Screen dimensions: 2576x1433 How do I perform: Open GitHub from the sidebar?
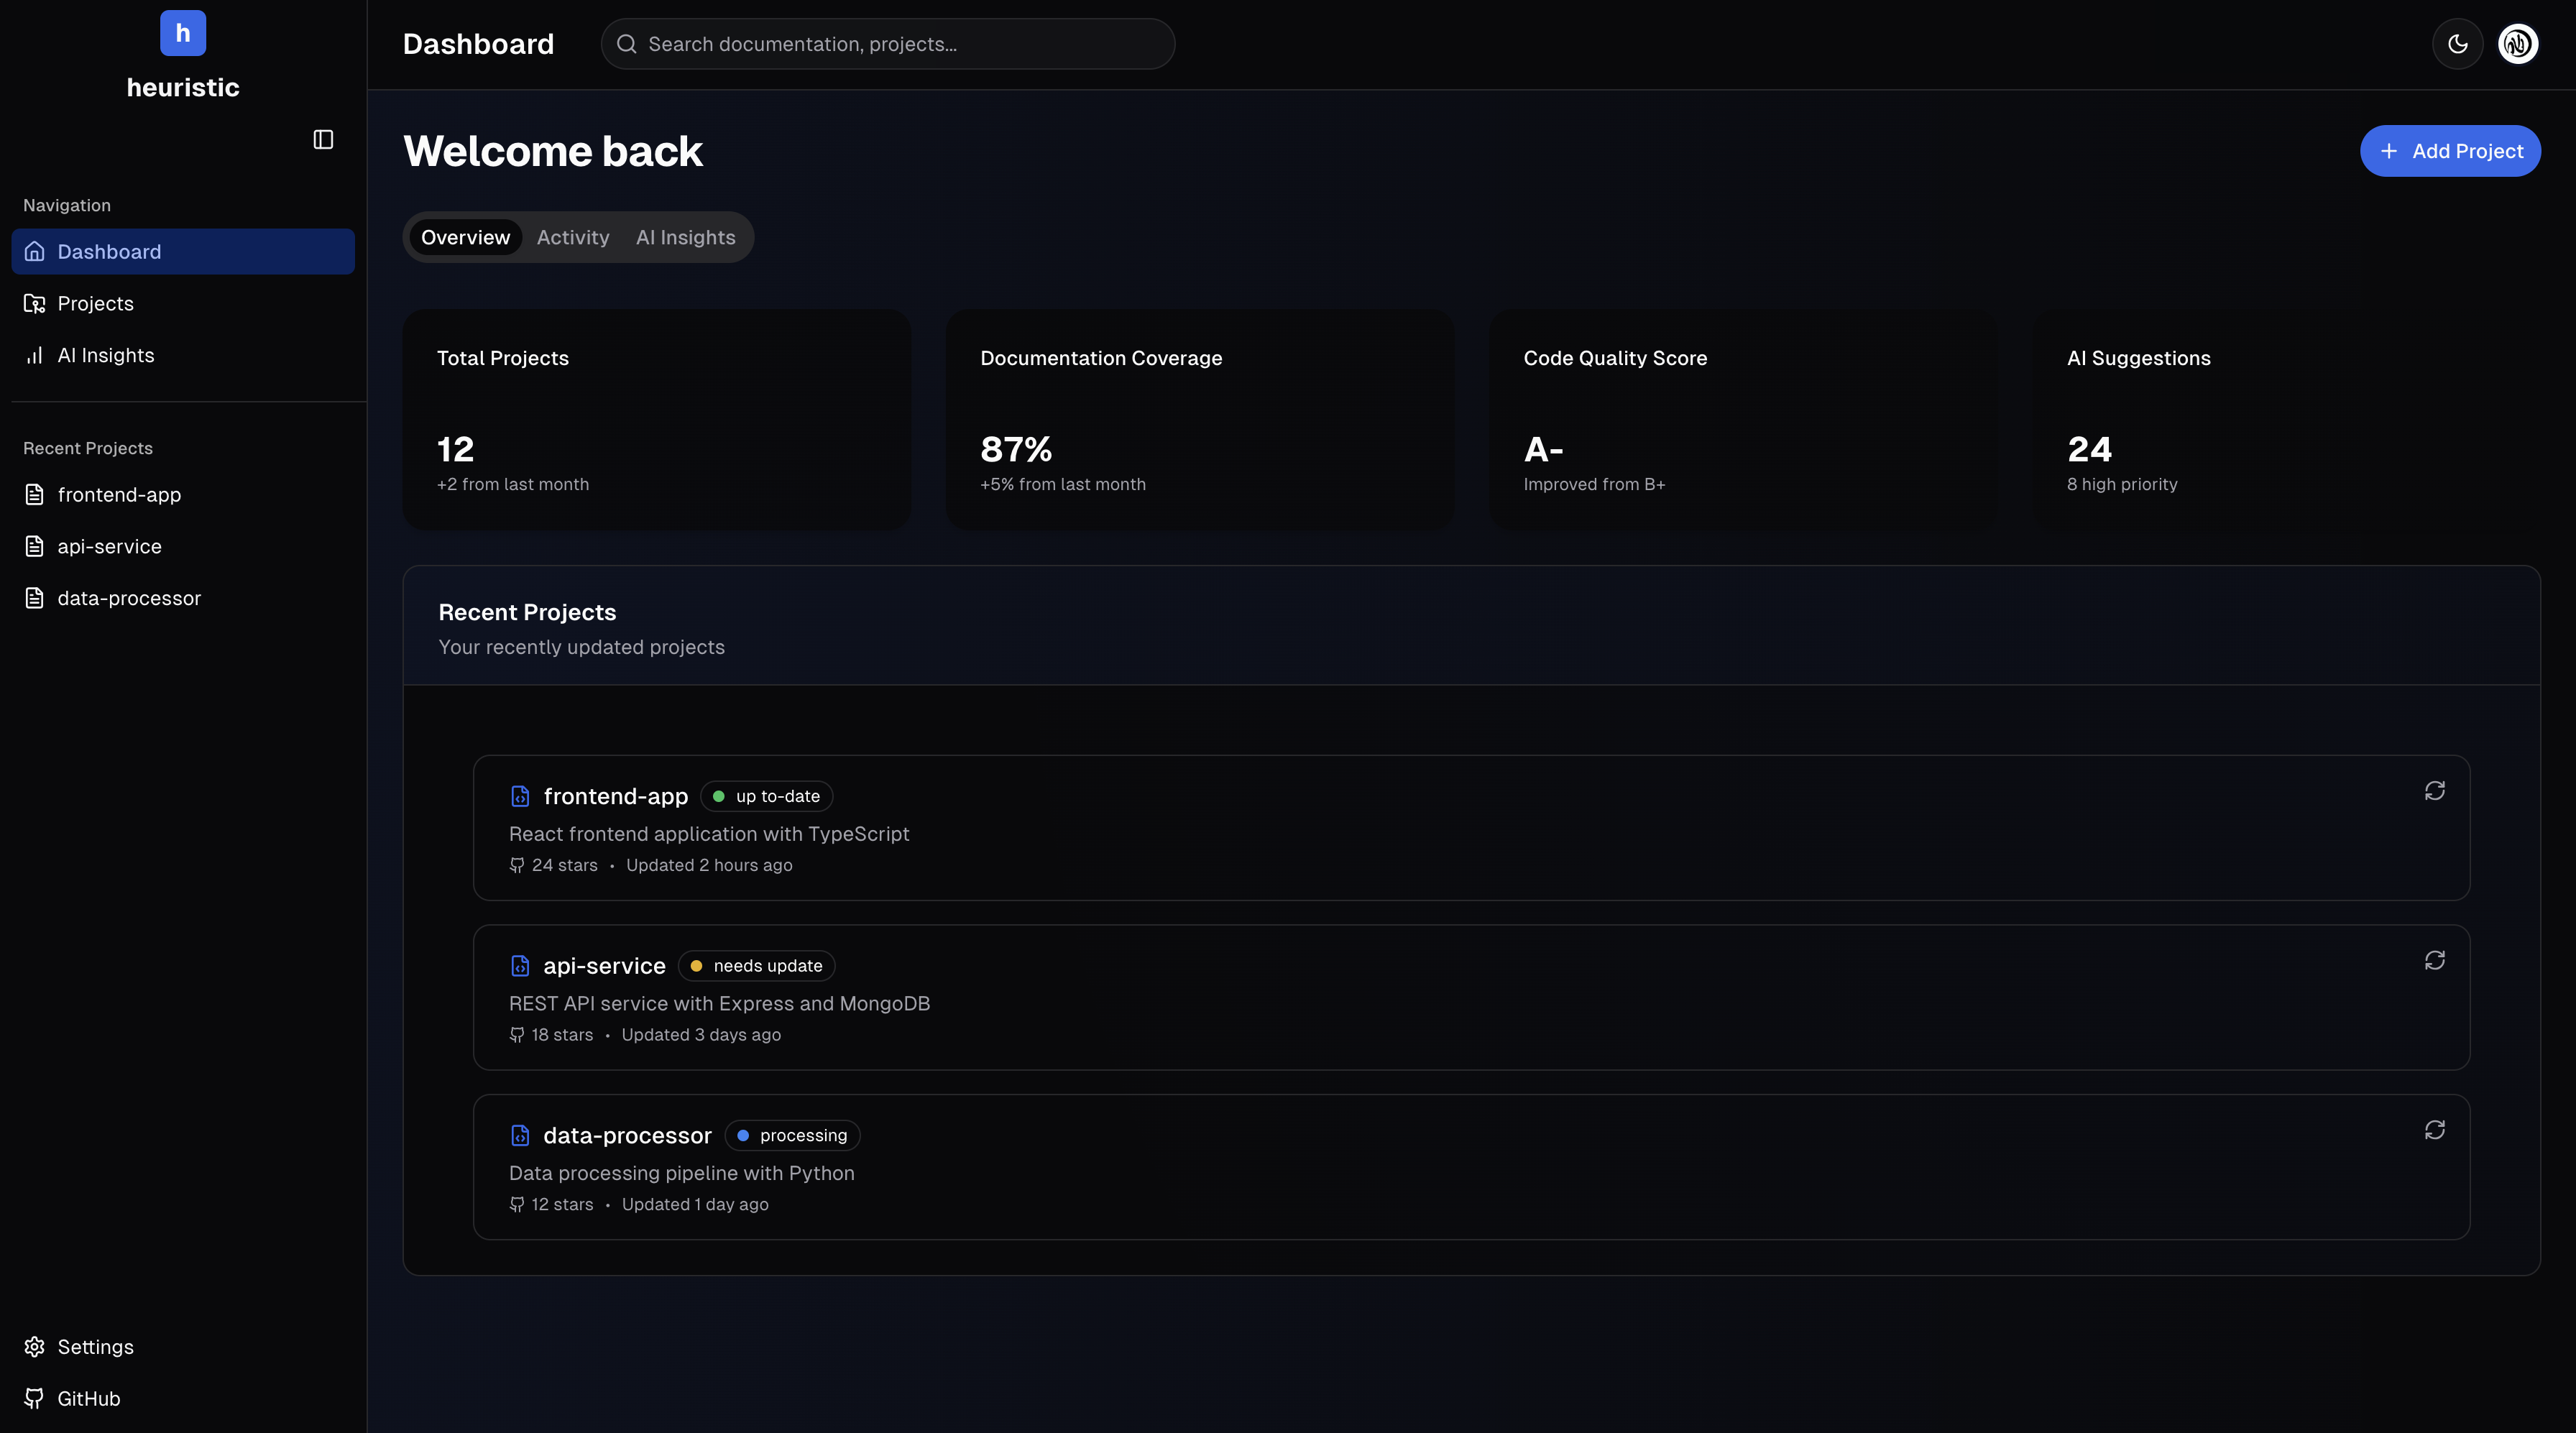coord(88,1398)
